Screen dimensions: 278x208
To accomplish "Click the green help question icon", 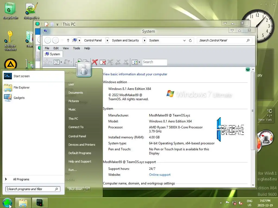I will [248, 70].
